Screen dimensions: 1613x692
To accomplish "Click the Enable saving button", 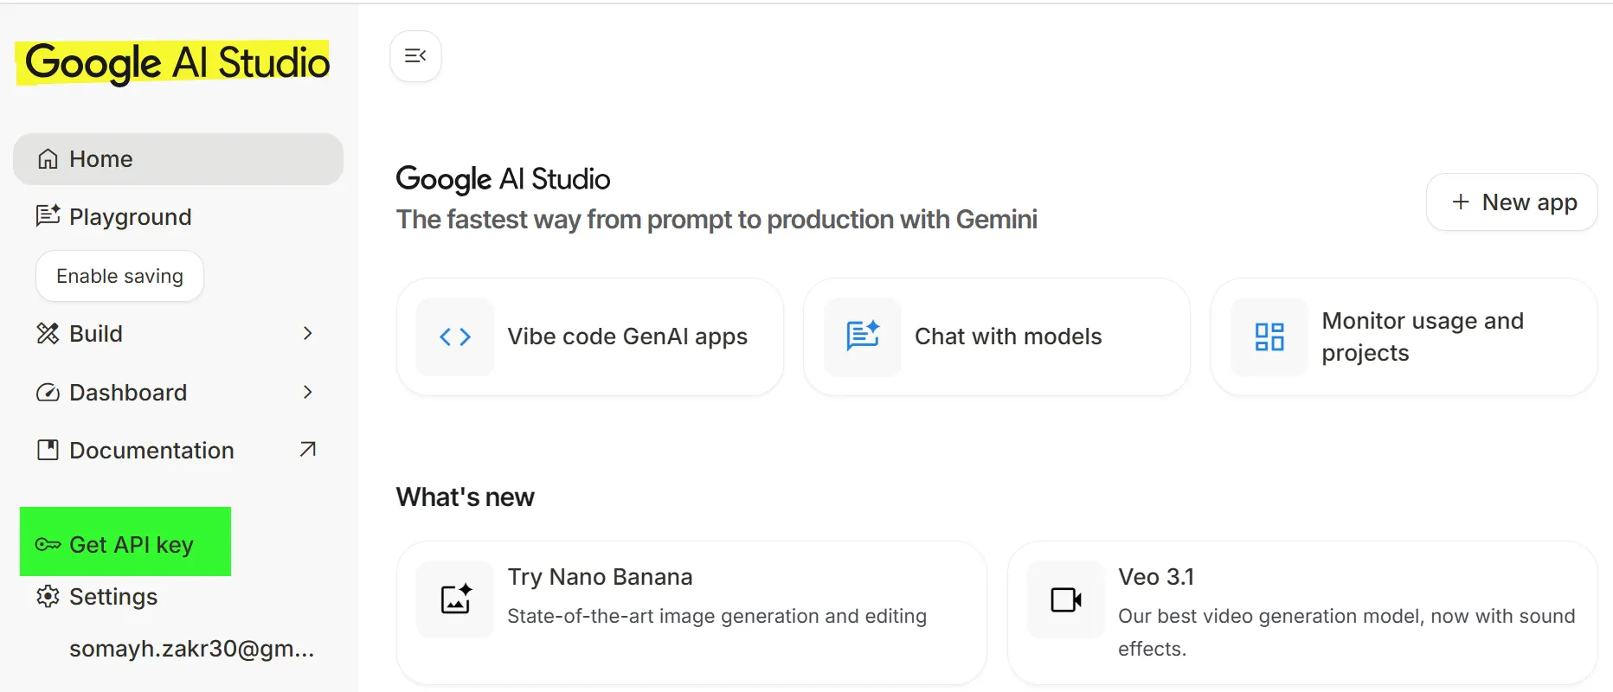I will pyautogui.click(x=119, y=276).
